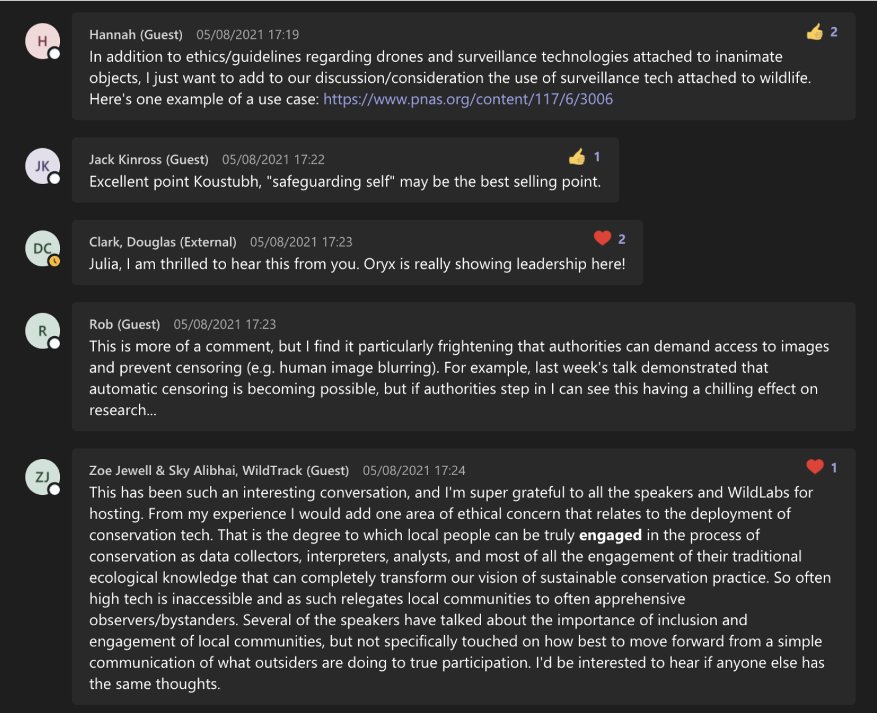Select Rob's R profile avatar
Viewport: 877px width, 713px height.
point(42,331)
